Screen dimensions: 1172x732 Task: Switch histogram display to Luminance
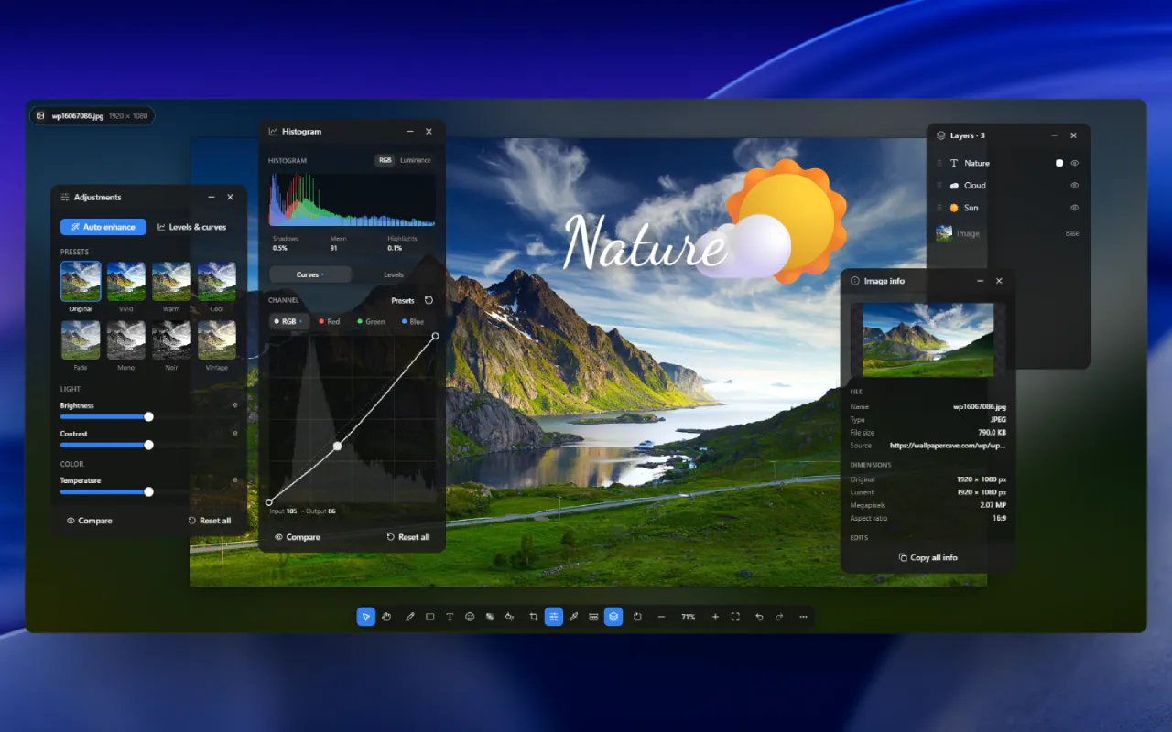(416, 160)
